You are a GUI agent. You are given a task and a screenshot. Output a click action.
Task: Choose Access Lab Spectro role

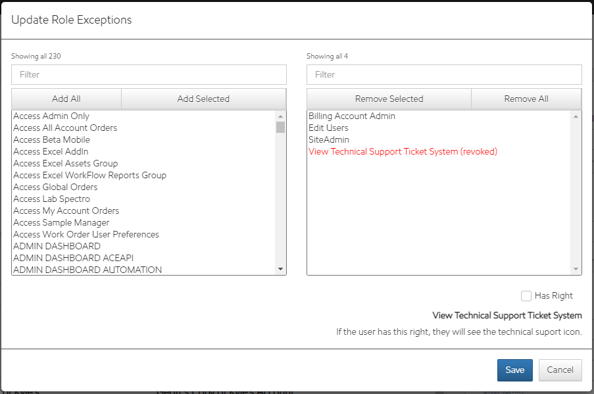pos(51,199)
